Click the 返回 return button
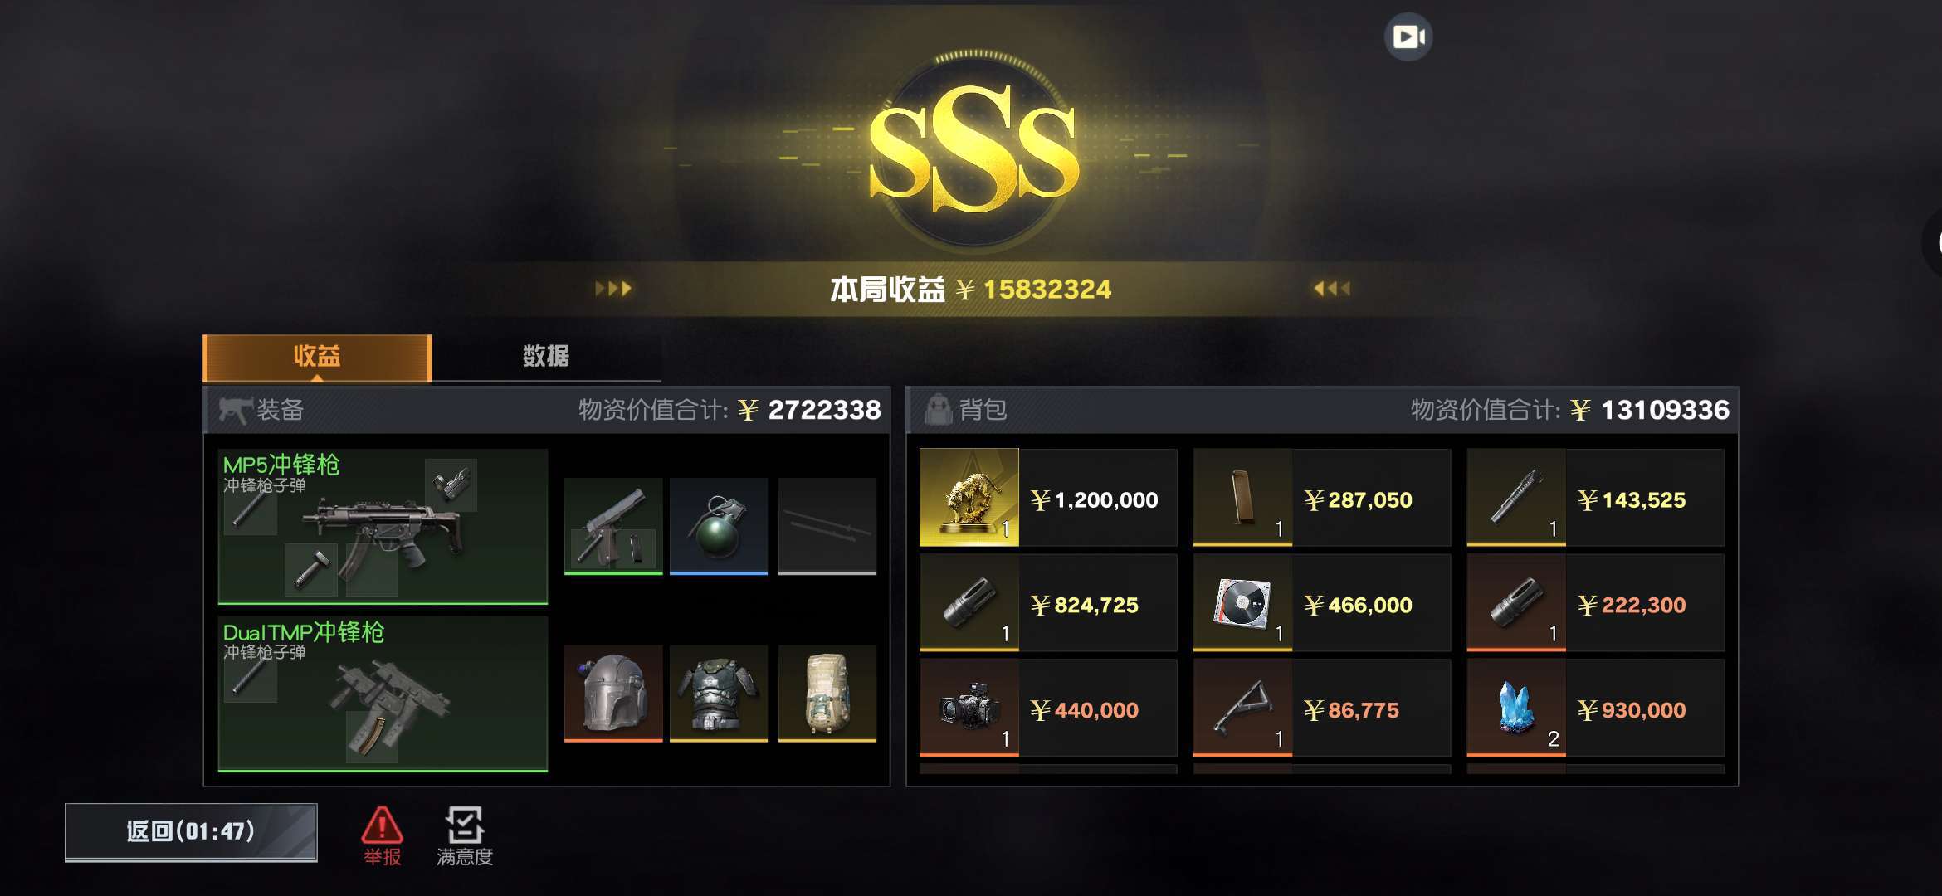 point(191,832)
